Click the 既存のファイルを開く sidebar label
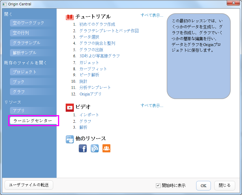This screenshot has width=242, height=195. pyautogui.click(x=25, y=63)
